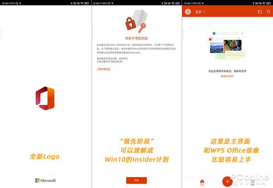Tap the yellow sticky note card
273x188 pixels.
(x=236, y=54)
